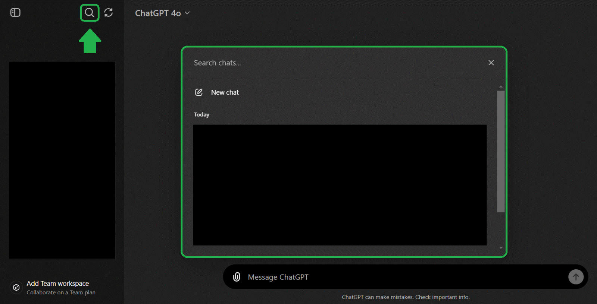Click the Today section label
The height and width of the screenshot is (304, 597).
coord(201,114)
